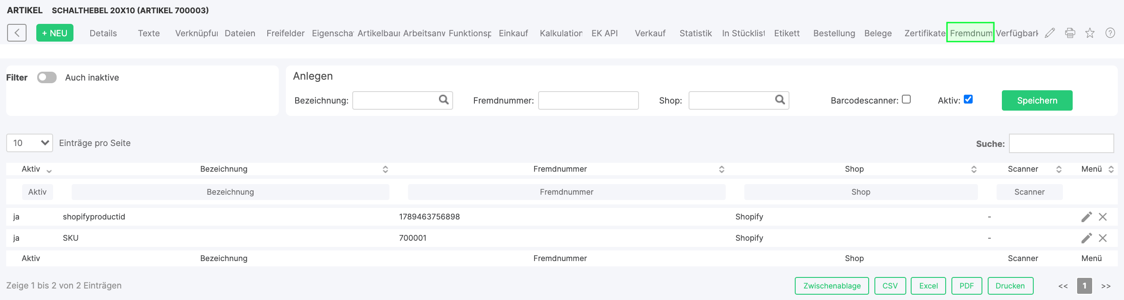This screenshot has width=1124, height=300.
Task: Open the Zertifikate tab
Action: (925, 33)
